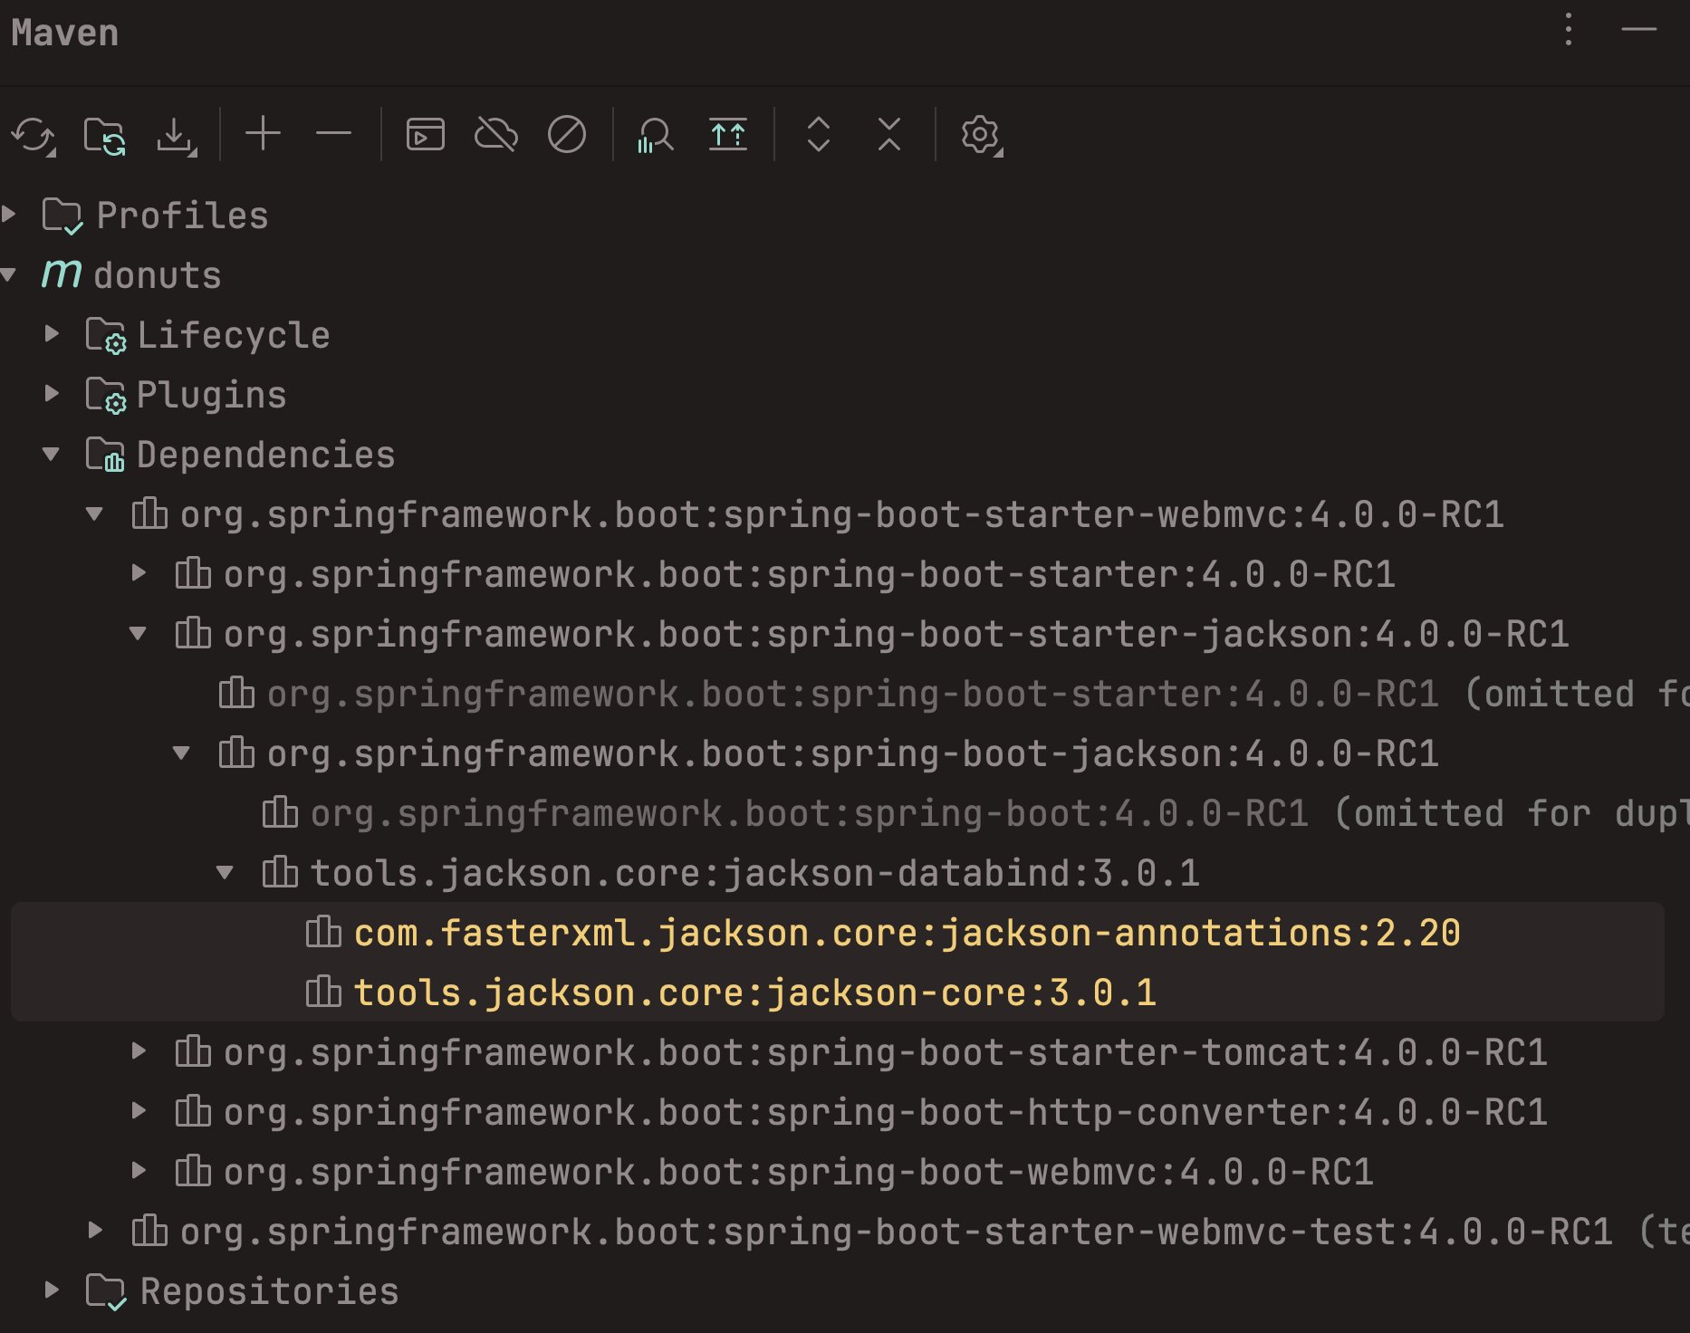Click the Execute Maven Goal icon
Screen dimensions: 1690x1333
point(425,135)
